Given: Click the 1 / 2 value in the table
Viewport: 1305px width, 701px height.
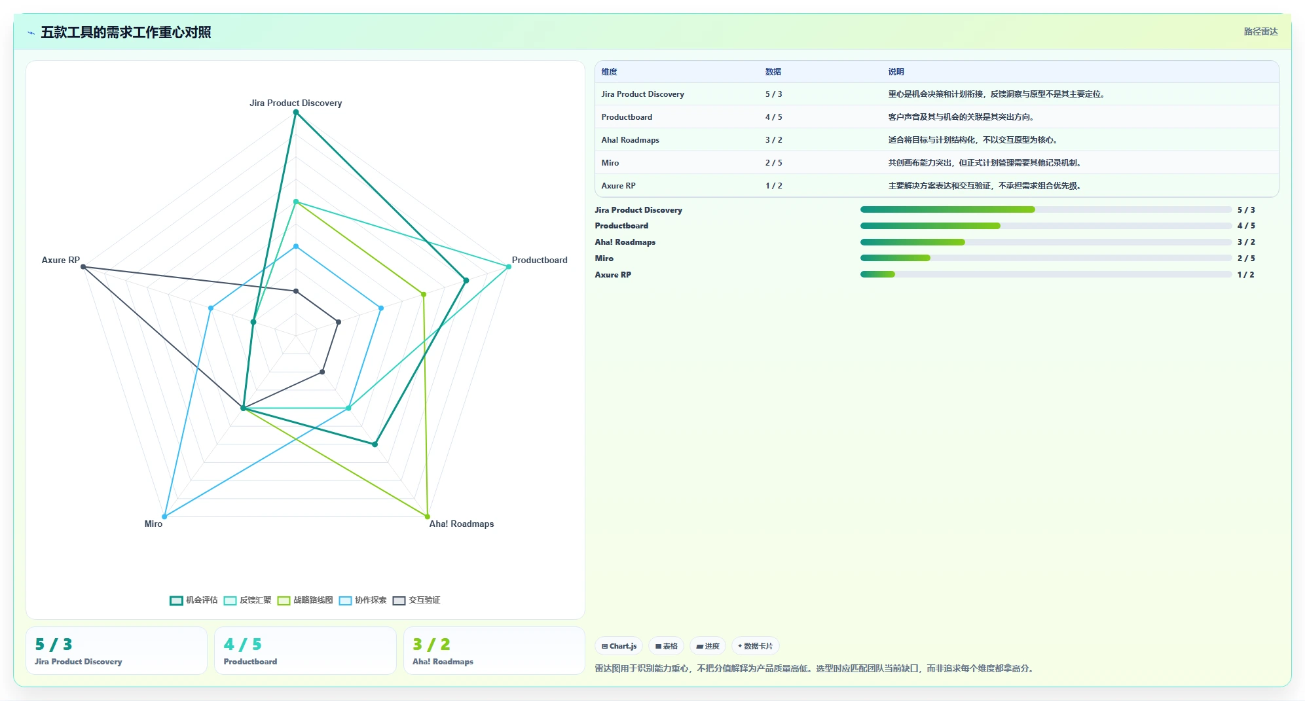Looking at the screenshot, I should [773, 186].
